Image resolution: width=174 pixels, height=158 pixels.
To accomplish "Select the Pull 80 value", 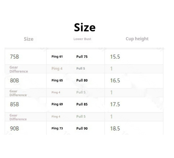I will 82,80.
